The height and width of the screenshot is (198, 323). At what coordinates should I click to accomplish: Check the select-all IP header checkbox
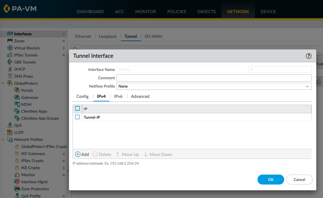(x=77, y=108)
